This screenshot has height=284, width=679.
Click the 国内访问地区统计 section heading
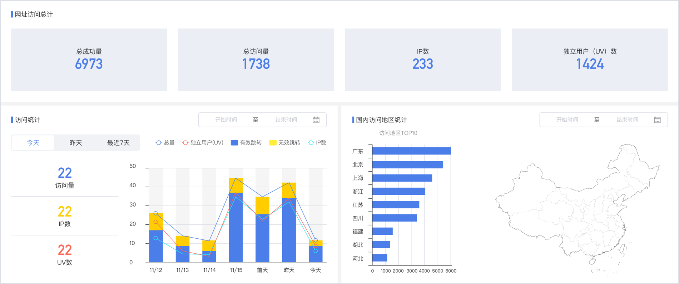click(381, 120)
